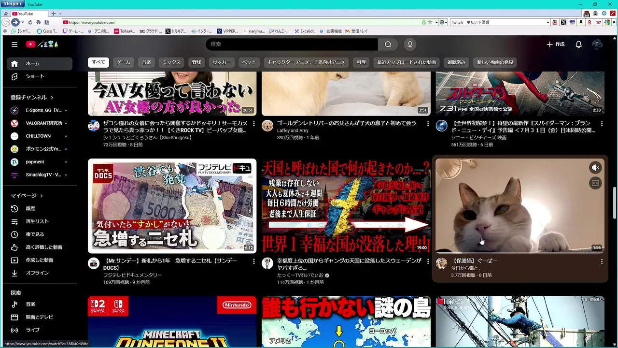Image resolution: width=618 pixels, height=348 pixels.
Task: Open オフライン downloads in the sidebar
Action: (x=39, y=273)
